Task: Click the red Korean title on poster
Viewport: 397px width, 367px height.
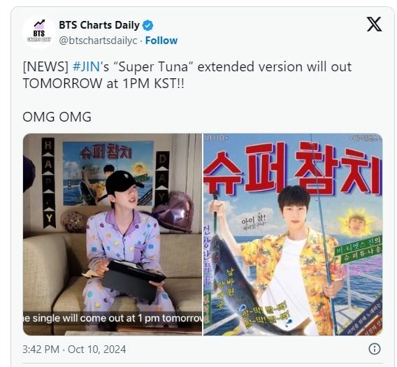Action: (293, 168)
